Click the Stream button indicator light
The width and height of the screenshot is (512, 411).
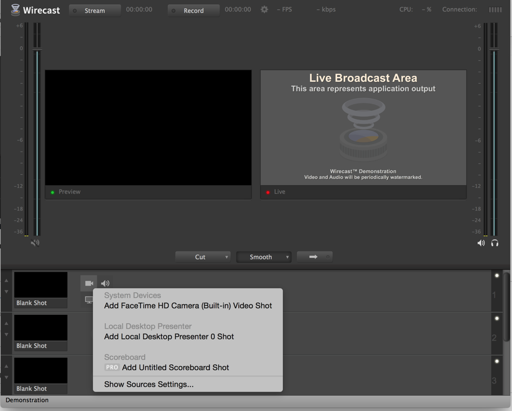point(75,11)
